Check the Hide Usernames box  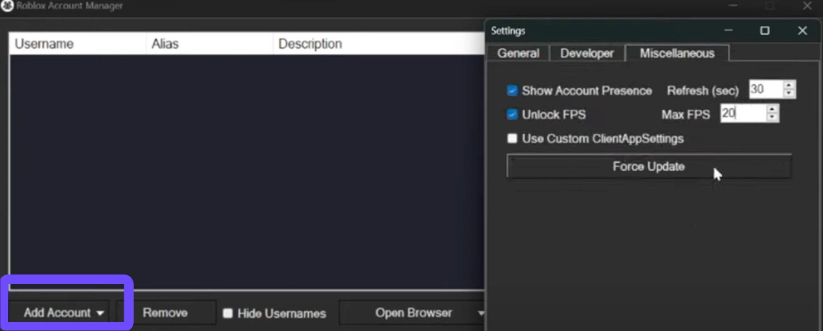click(228, 313)
